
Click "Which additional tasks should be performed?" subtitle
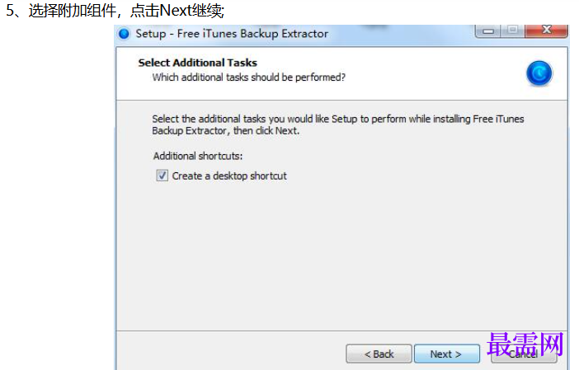pyautogui.click(x=249, y=77)
